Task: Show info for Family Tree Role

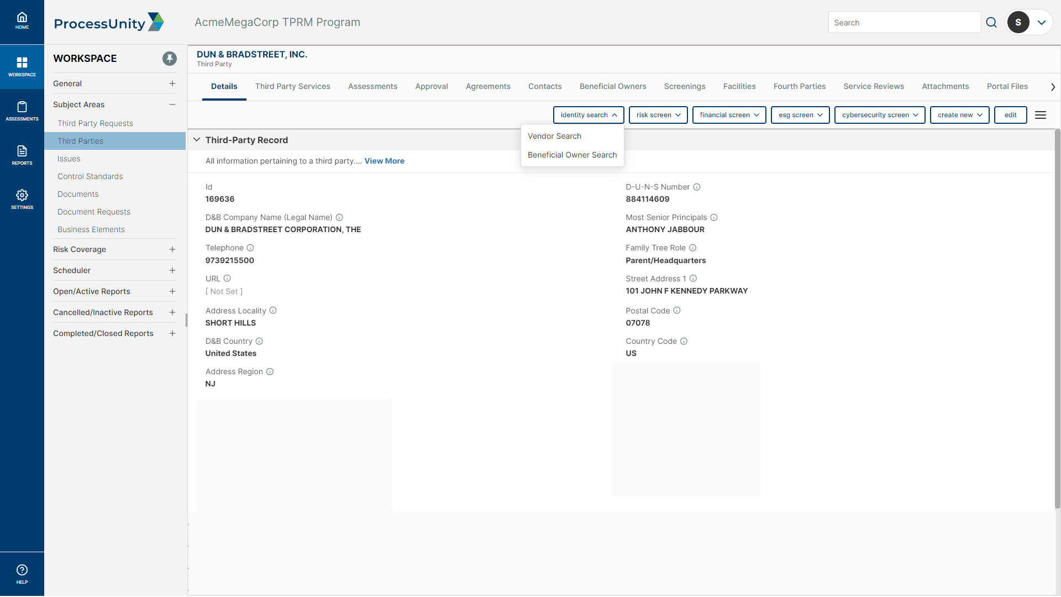Action: coord(693,248)
